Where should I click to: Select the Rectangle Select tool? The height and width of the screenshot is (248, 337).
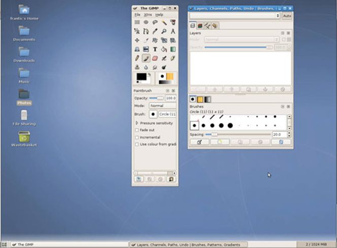click(x=137, y=22)
